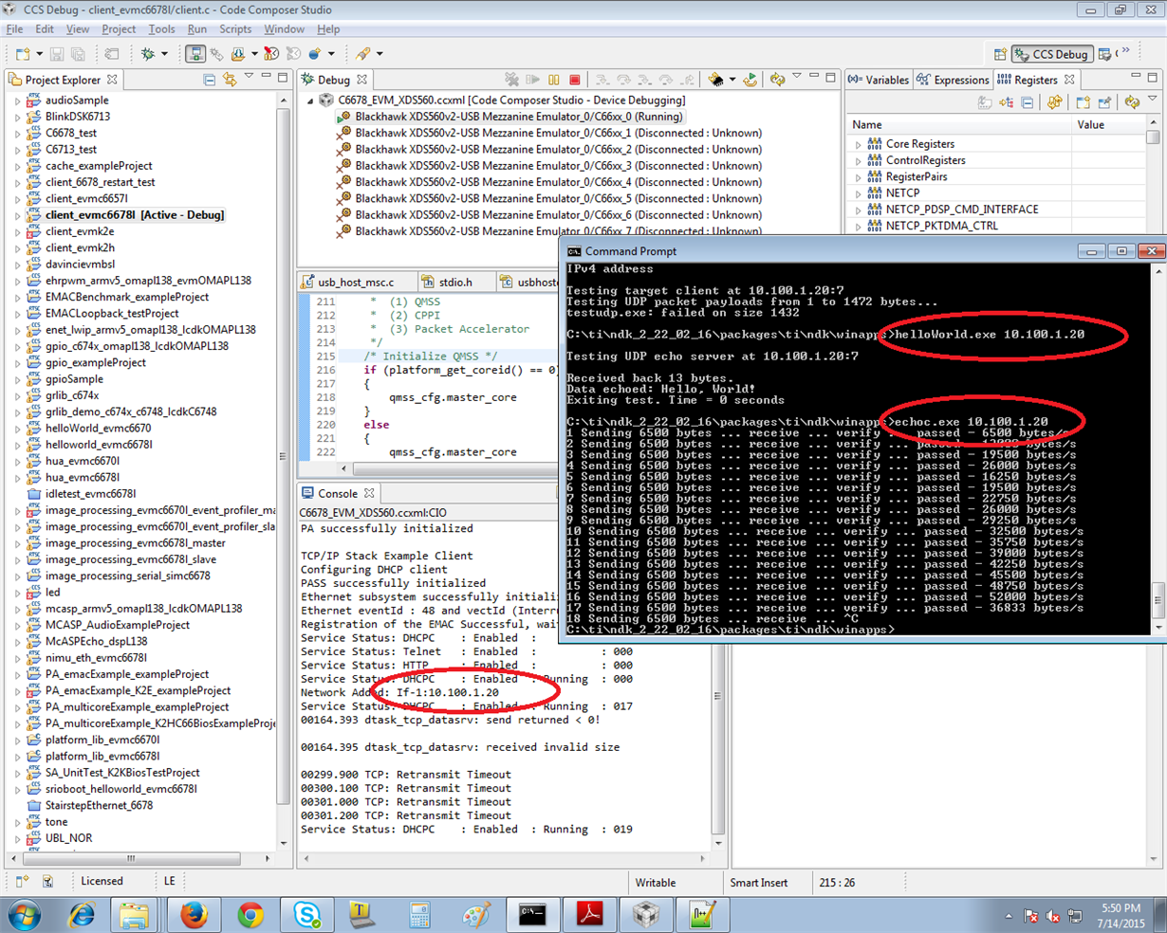Open the Help menu
Image resolution: width=1167 pixels, height=933 pixels.
coord(328,29)
